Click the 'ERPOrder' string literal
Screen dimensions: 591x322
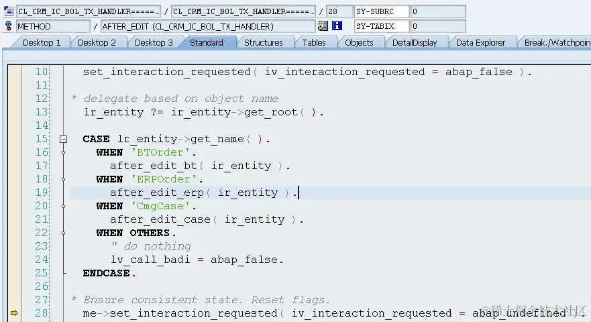point(164,179)
